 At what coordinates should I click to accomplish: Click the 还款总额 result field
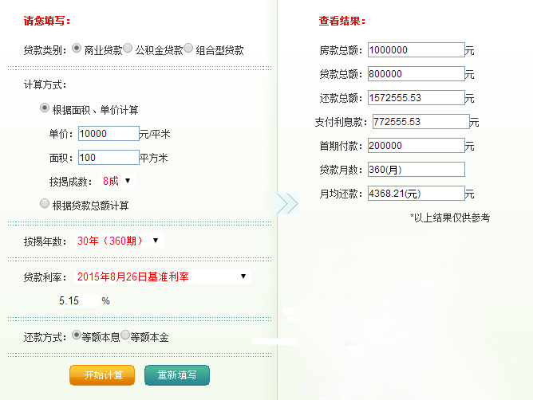click(415, 98)
